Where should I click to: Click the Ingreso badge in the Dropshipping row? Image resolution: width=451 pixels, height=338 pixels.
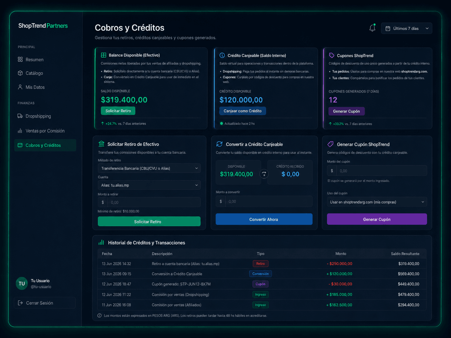pyautogui.click(x=260, y=294)
